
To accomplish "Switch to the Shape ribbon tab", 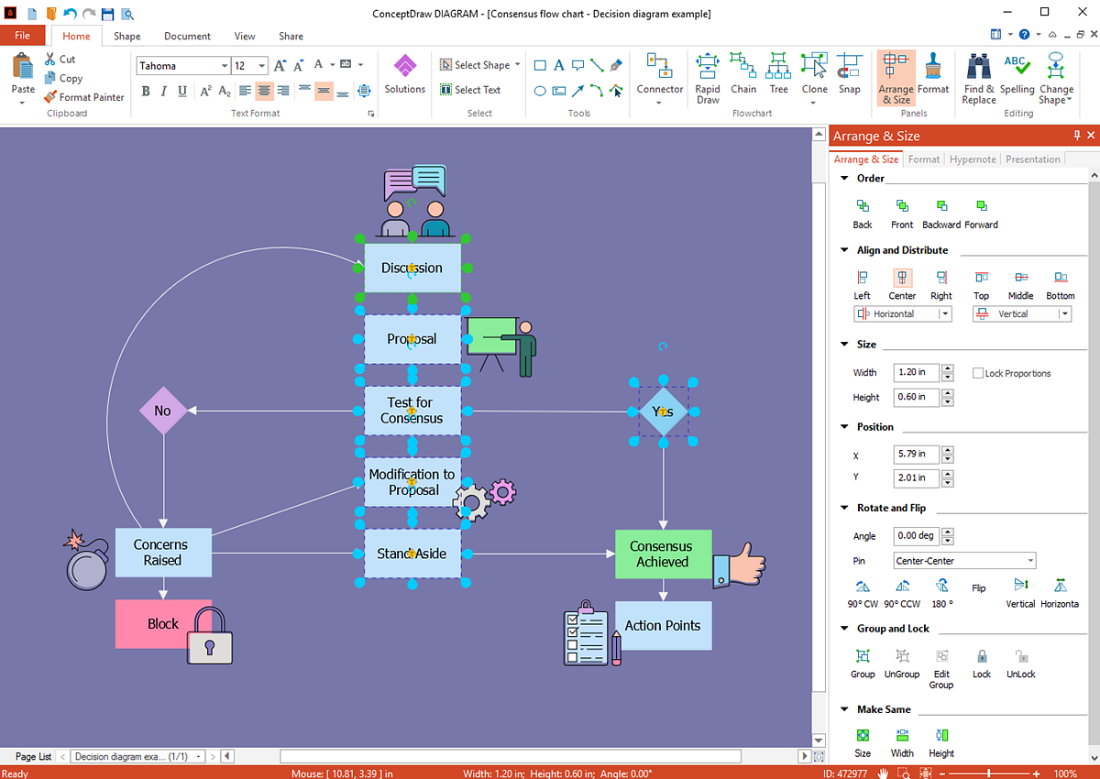I will click(x=127, y=37).
